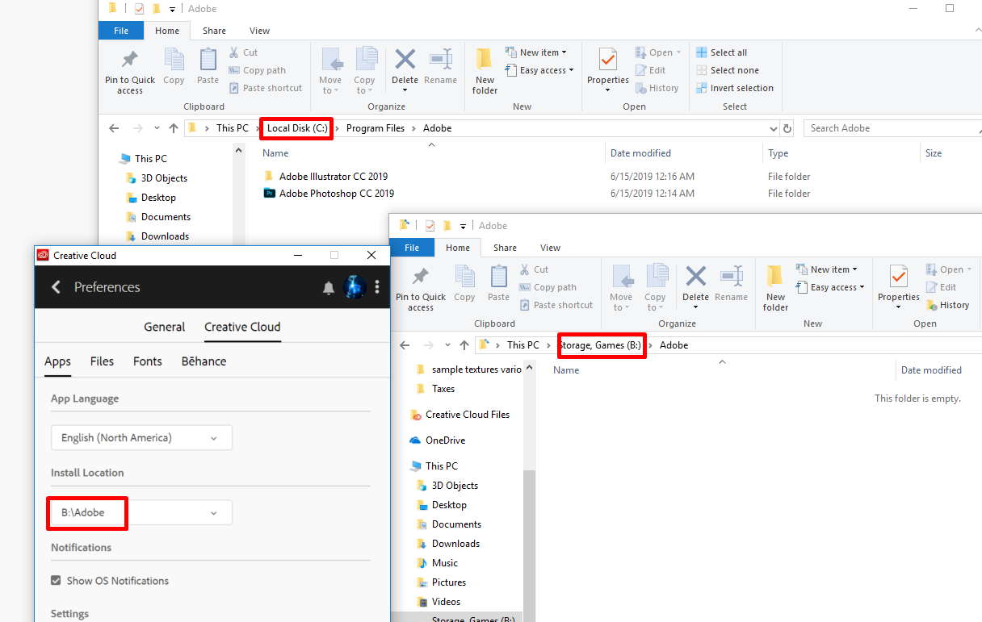Select the Cut icon in the ribbon
Viewport: 982px width, 622px height.
(x=234, y=52)
